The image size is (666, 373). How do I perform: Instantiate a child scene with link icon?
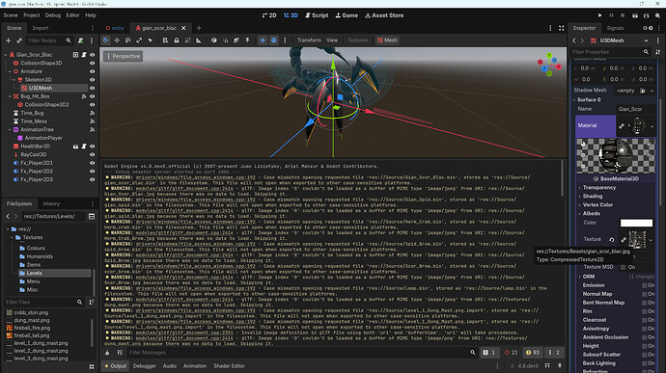[x=19, y=40]
